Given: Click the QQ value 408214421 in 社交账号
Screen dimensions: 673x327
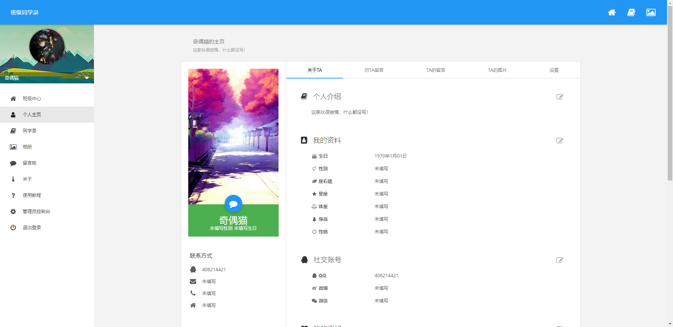Looking at the screenshot, I should (x=386, y=275).
